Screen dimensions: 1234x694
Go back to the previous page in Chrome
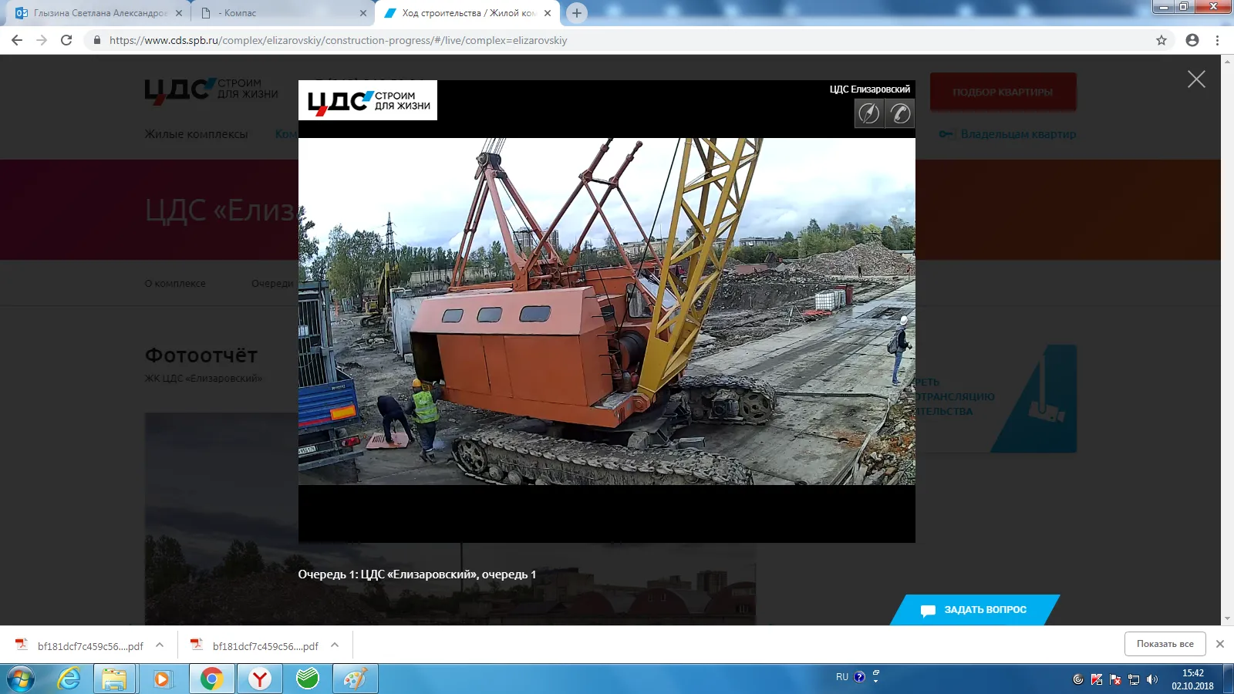17,40
